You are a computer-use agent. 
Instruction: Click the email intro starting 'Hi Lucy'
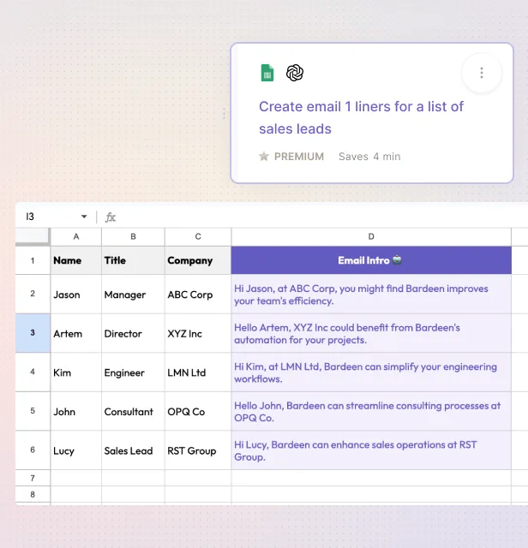[x=371, y=450]
